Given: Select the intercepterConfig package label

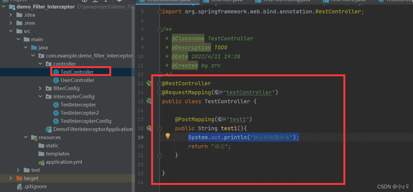Looking at the screenshot, I should tap(74, 97).
